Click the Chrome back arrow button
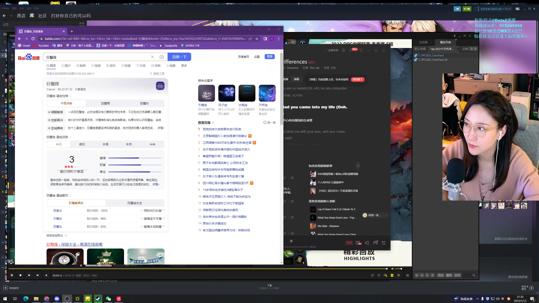Image resolution: width=539 pixels, height=303 pixels. coord(19,39)
